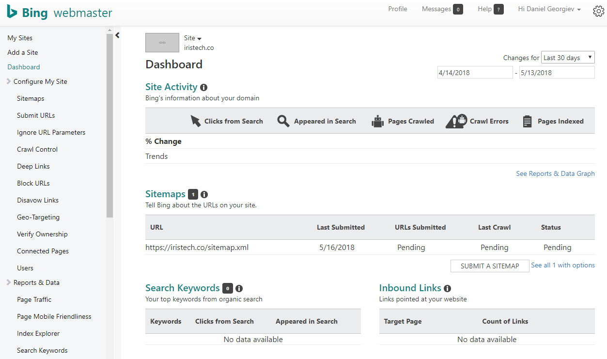Collapse the sidebar with the chevron arrow
The width and height of the screenshot is (607, 359).
tap(117, 35)
